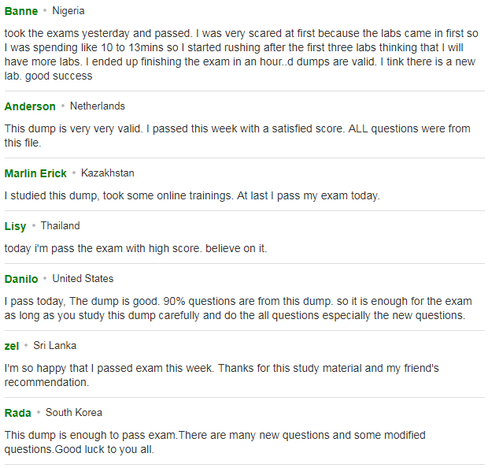Select reviewer name Rada
Viewport: 488px width, 468px height.
[x=18, y=413]
